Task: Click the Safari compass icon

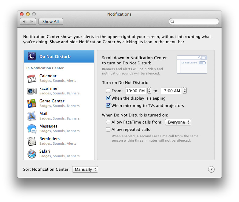Action: 32,154
